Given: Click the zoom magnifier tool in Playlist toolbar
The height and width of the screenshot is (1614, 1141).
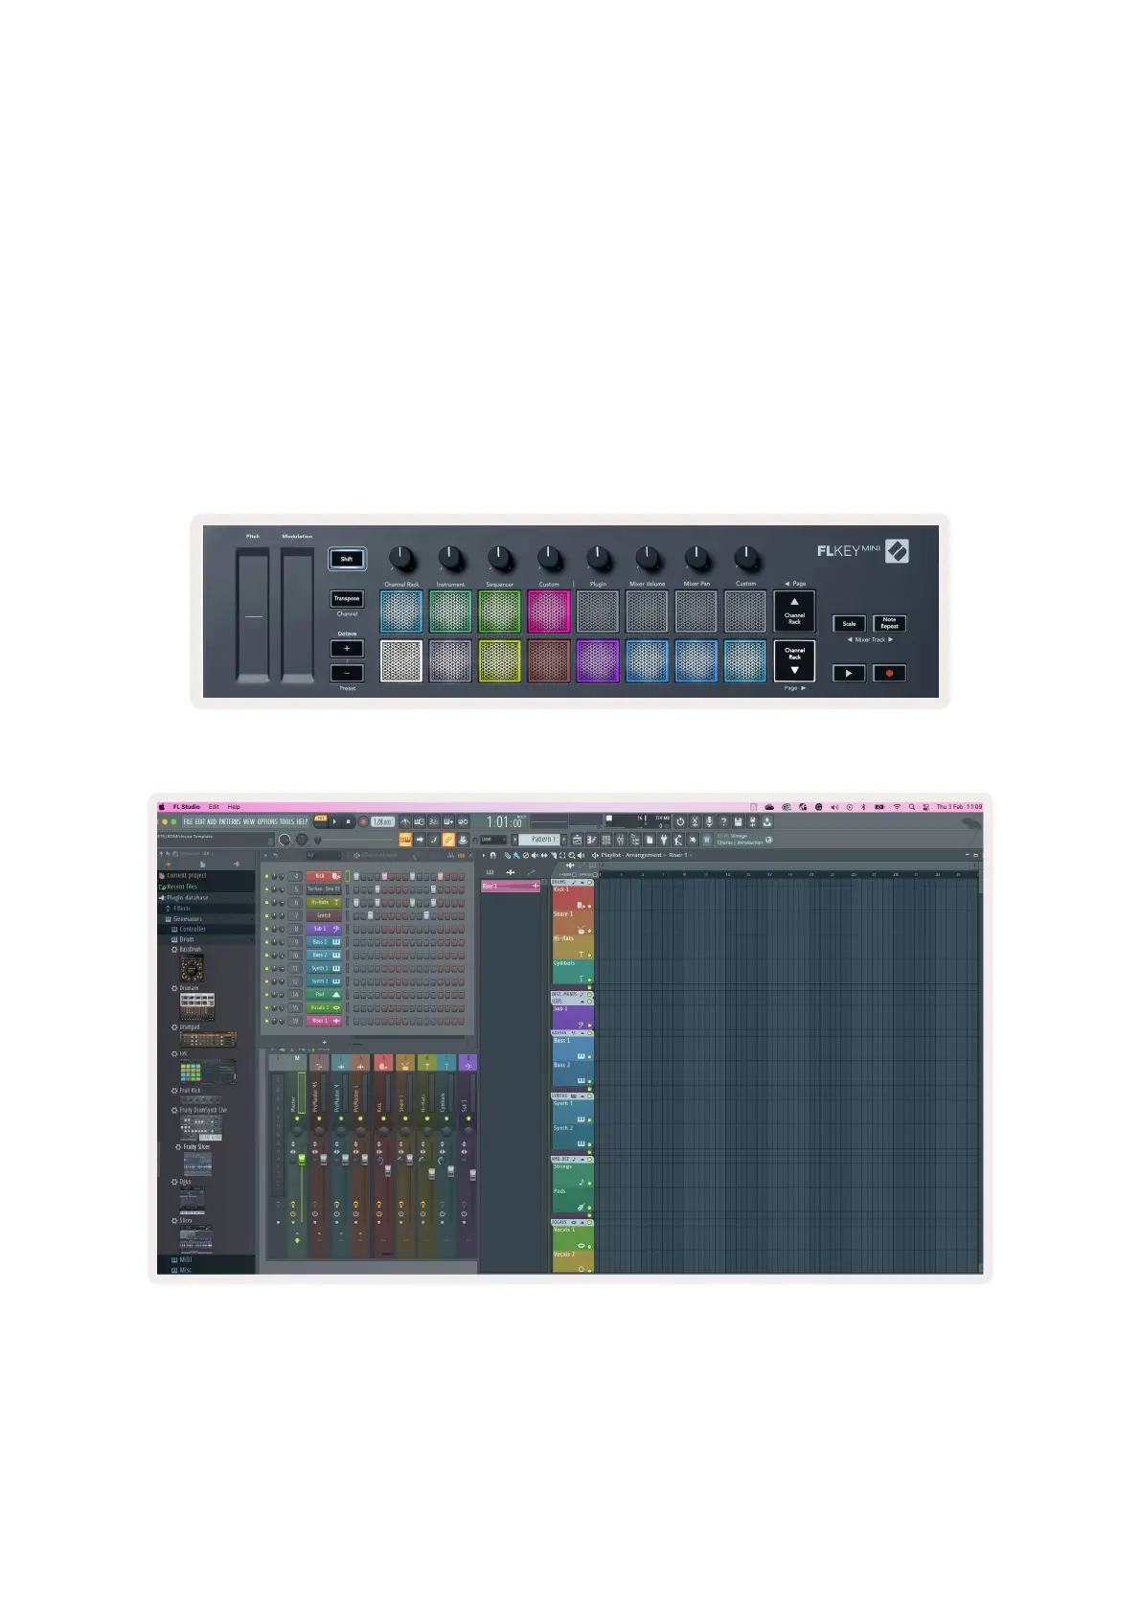Looking at the screenshot, I should [572, 855].
